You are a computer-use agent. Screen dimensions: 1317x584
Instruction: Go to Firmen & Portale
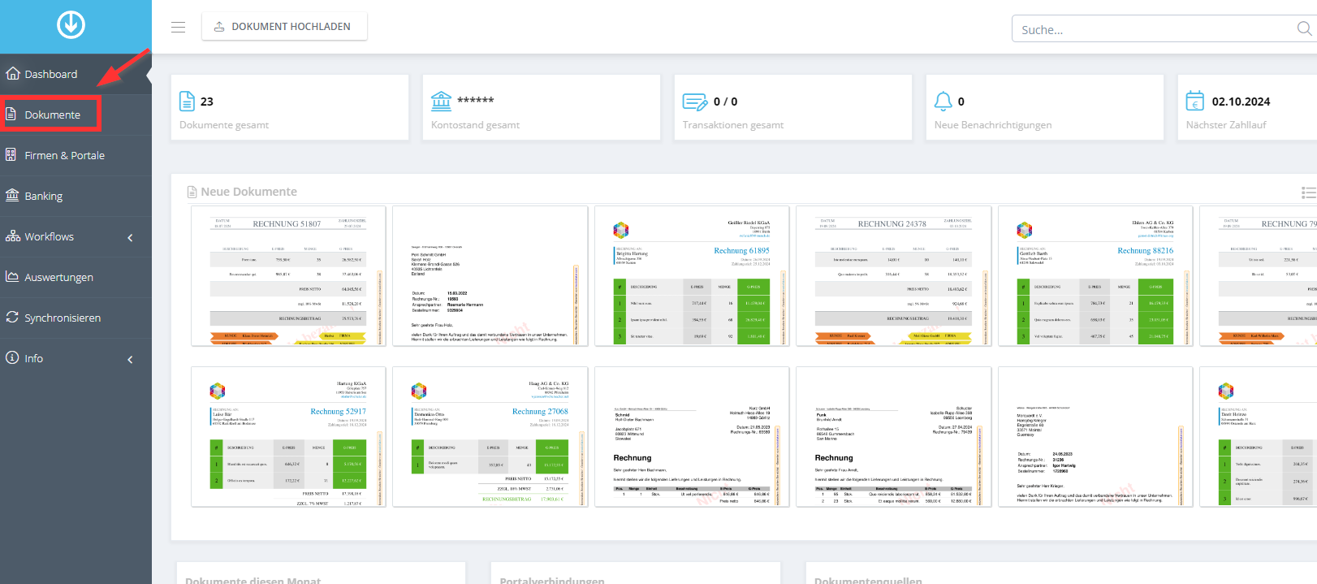(76, 155)
